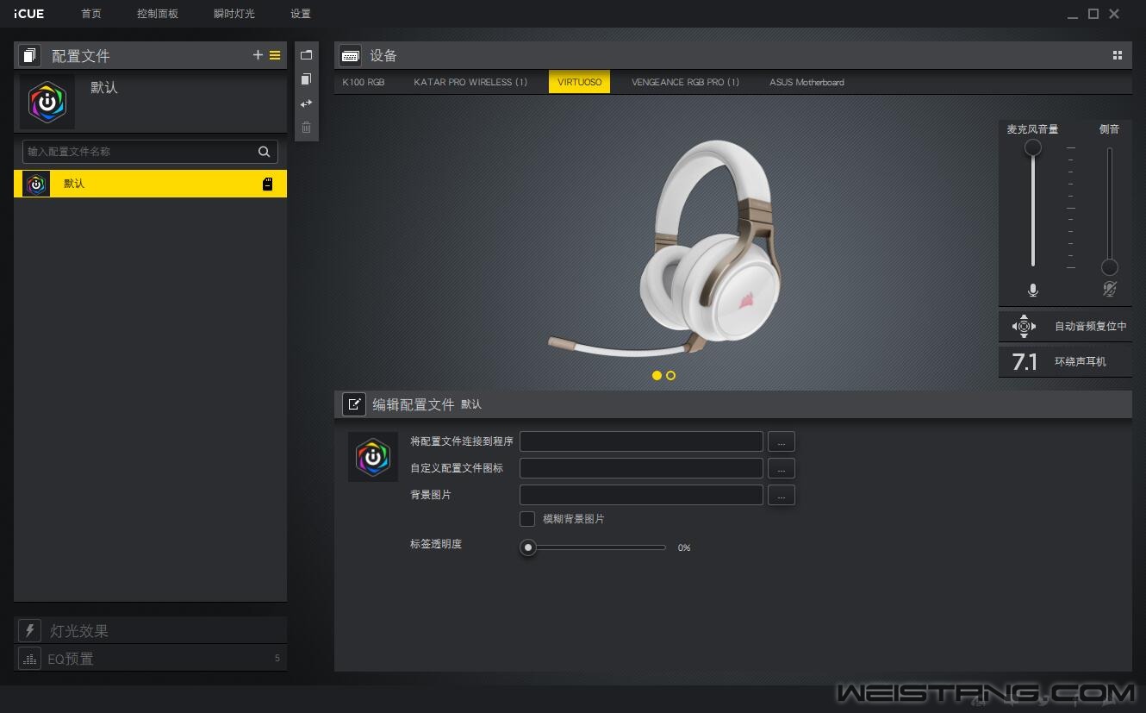Viewport: 1146px width, 713px height.
Task: Click the onboard memory card icon on 默认 row
Action: click(x=267, y=184)
